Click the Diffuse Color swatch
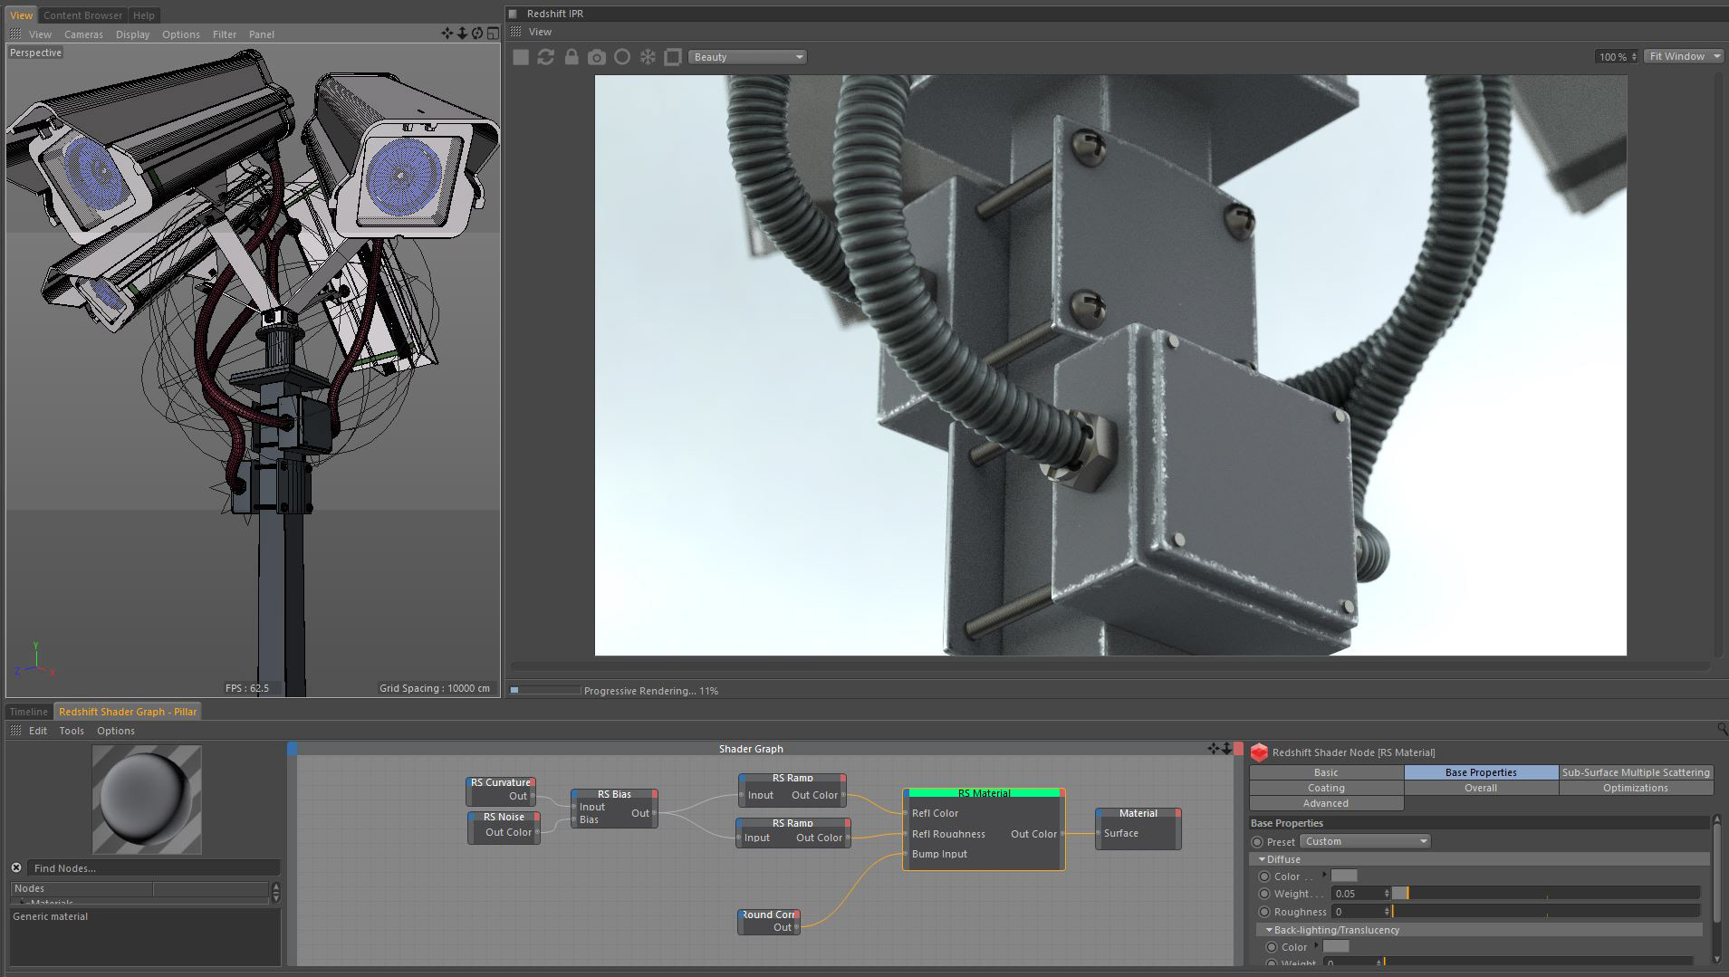 pyautogui.click(x=1344, y=876)
